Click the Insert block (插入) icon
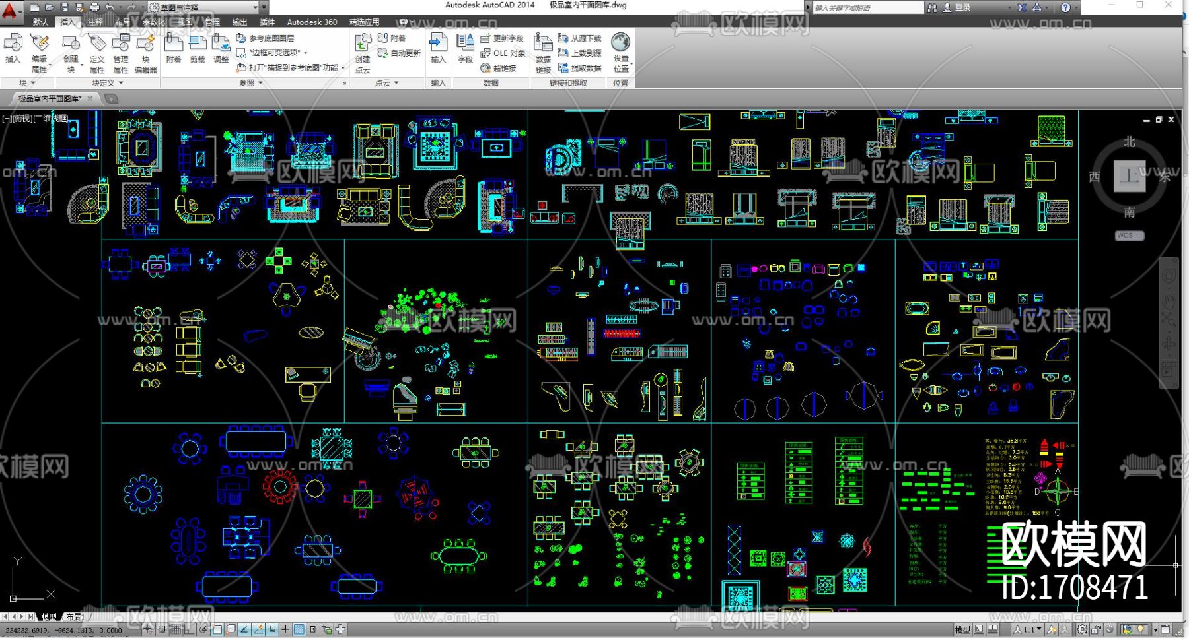Viewport: 1189px width, 638px height. (x=13, y=49)
